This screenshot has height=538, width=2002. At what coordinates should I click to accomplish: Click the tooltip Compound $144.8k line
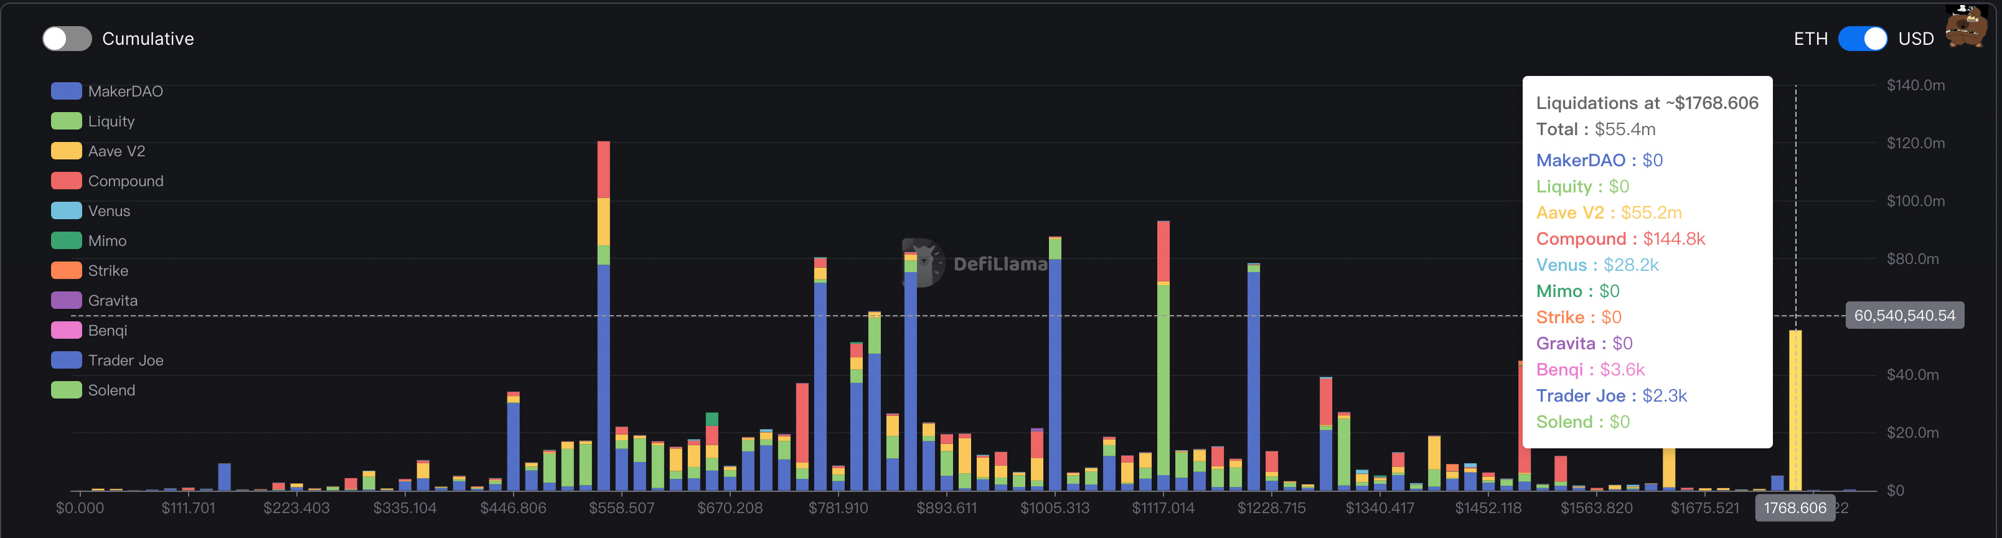click(x=1620, y=238)
